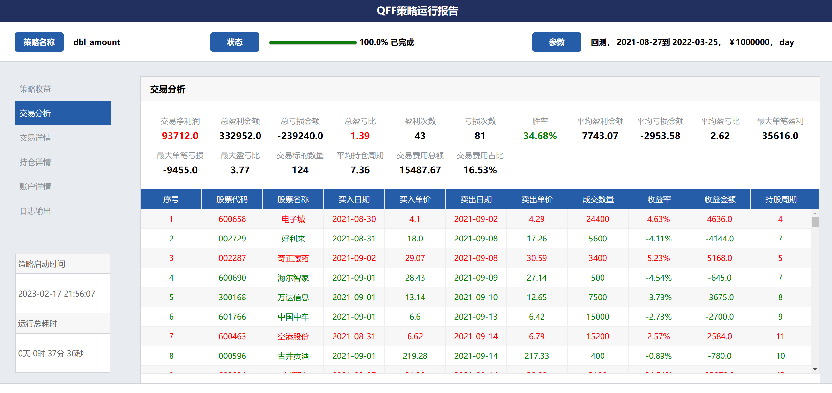Select the 奇正藏药 stock name
This screenshot has width=832, height=393.
tap(293, 258)
